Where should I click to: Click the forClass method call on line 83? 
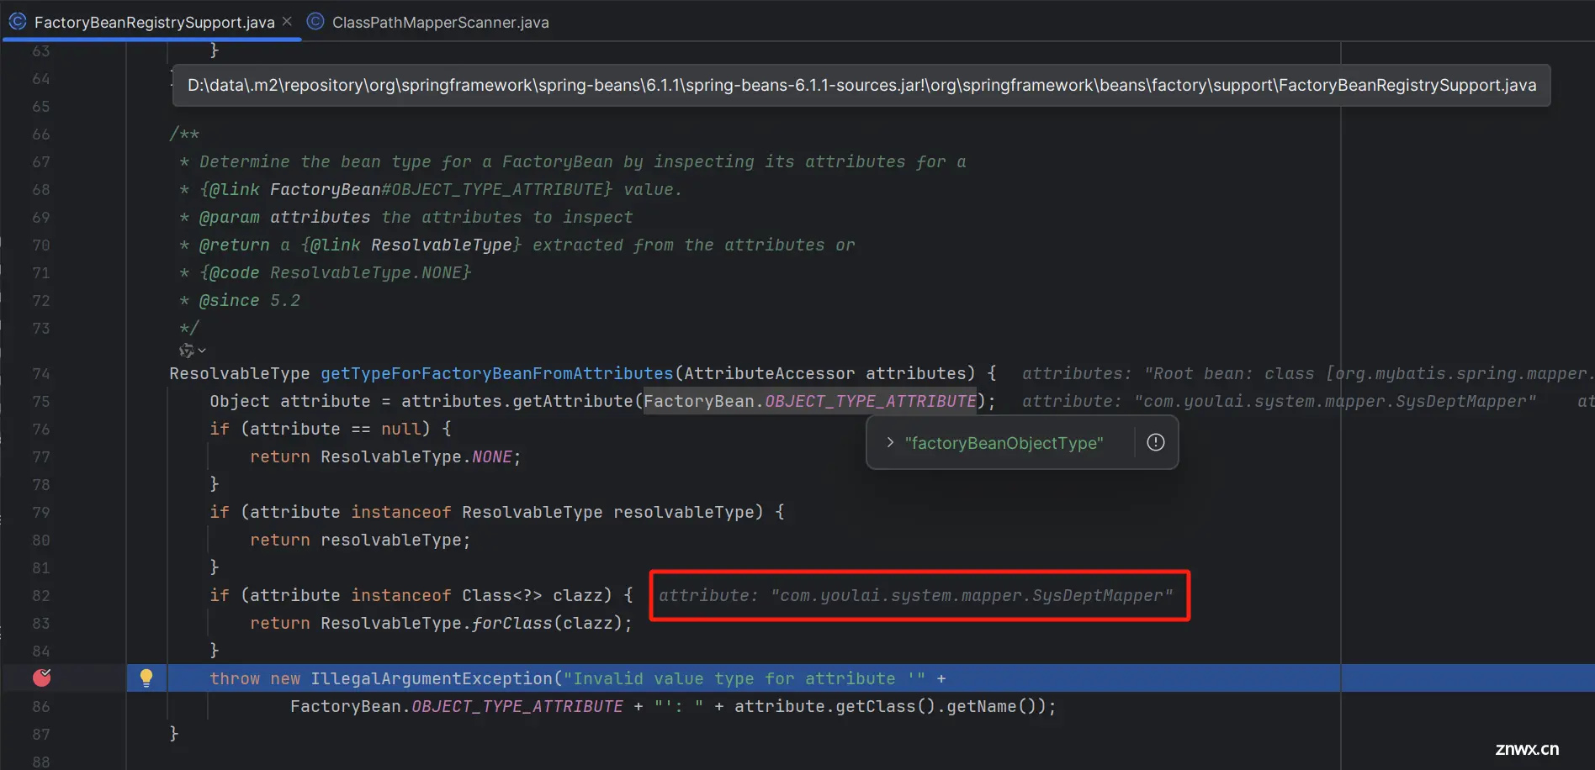pyautogui.click(x=511, y=623)
